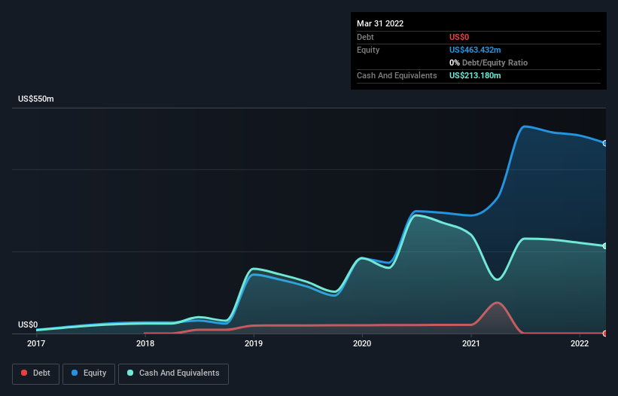
Task: Click the 2018 x-axis label
Action: tap(145, 343)
